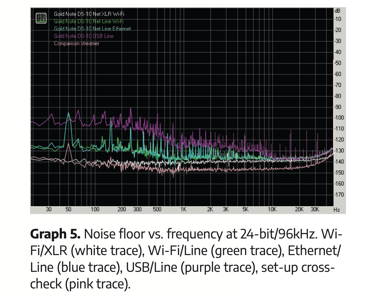Select the Gold Note DS-10 Net Line Wi-Fi legend entry
Image resolution: width=383 pixels, height=295 pixels.
click(89, 21)
